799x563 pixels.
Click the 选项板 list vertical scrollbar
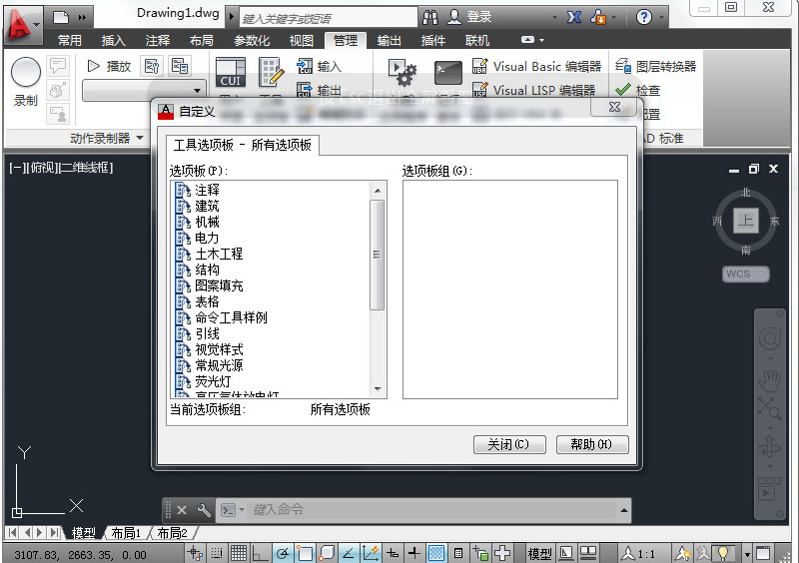point(378,289)
